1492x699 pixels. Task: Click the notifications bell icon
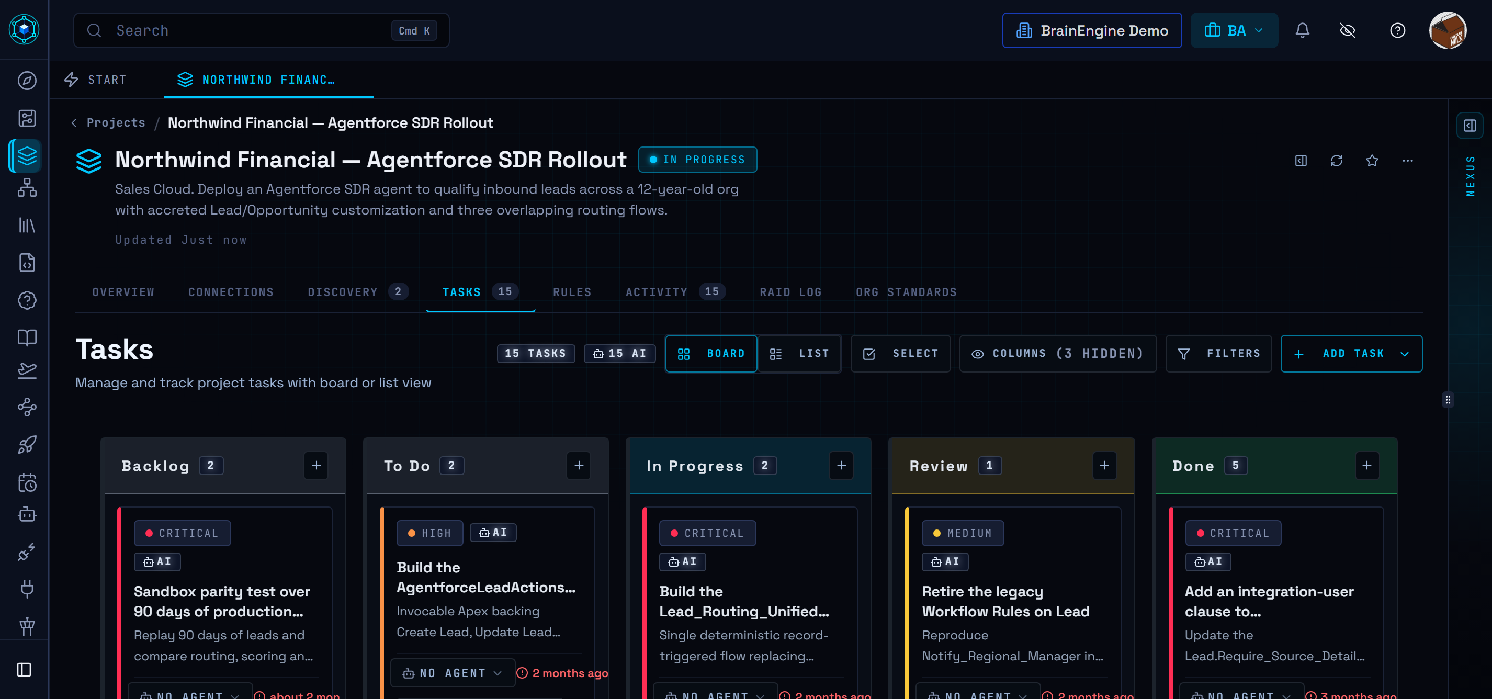pyautogui.click(x=1302, y=30)
